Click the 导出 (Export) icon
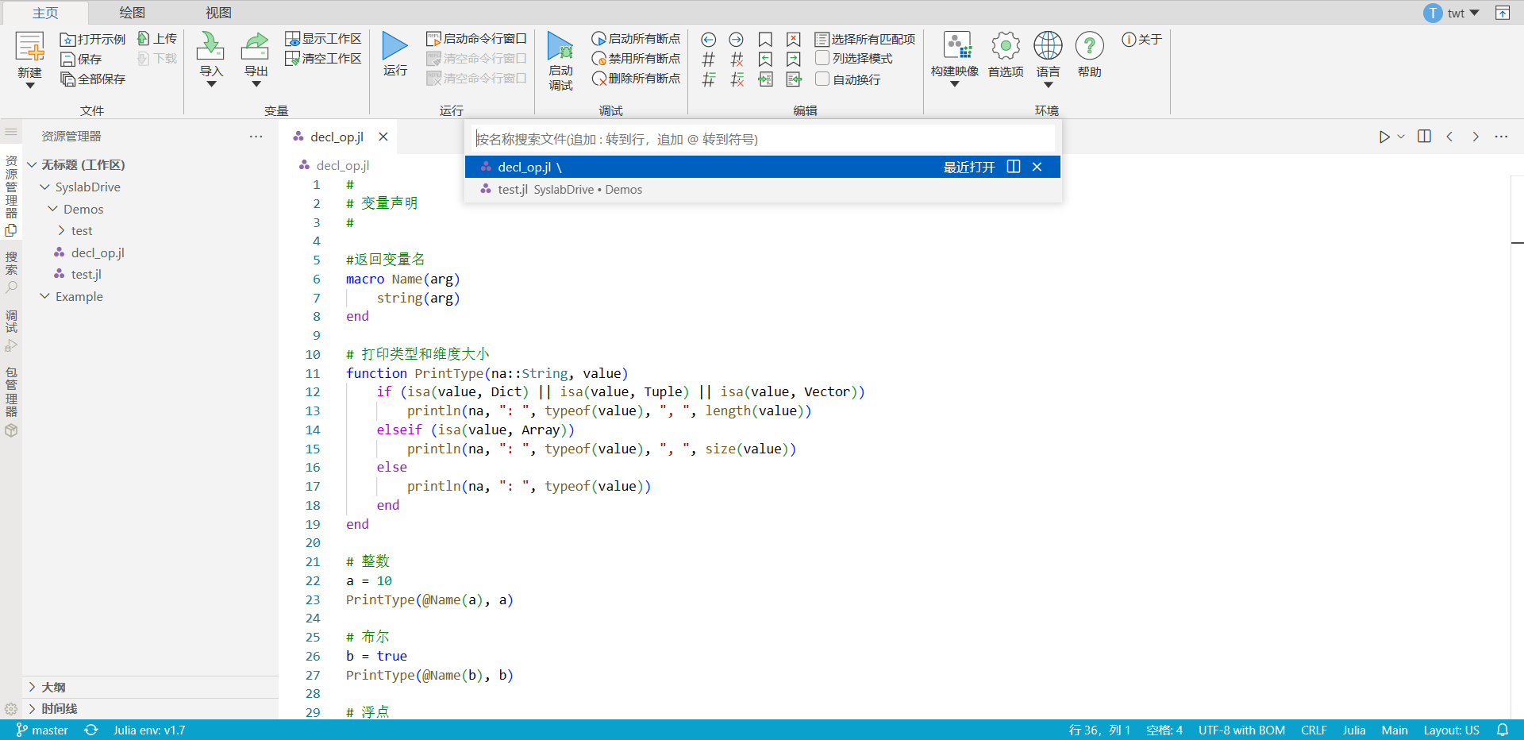The height and width of the screenshot is (740, 1524). [x=255, y=46]
